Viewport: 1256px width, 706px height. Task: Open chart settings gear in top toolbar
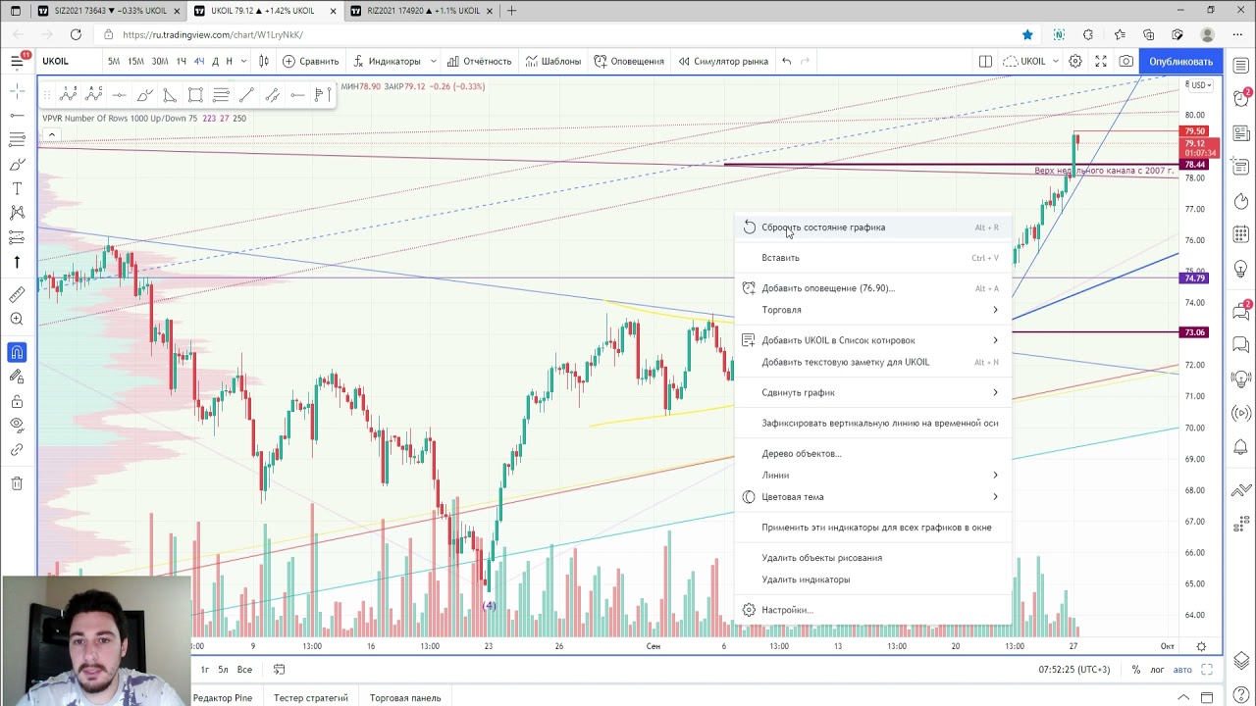point(1075,61)
